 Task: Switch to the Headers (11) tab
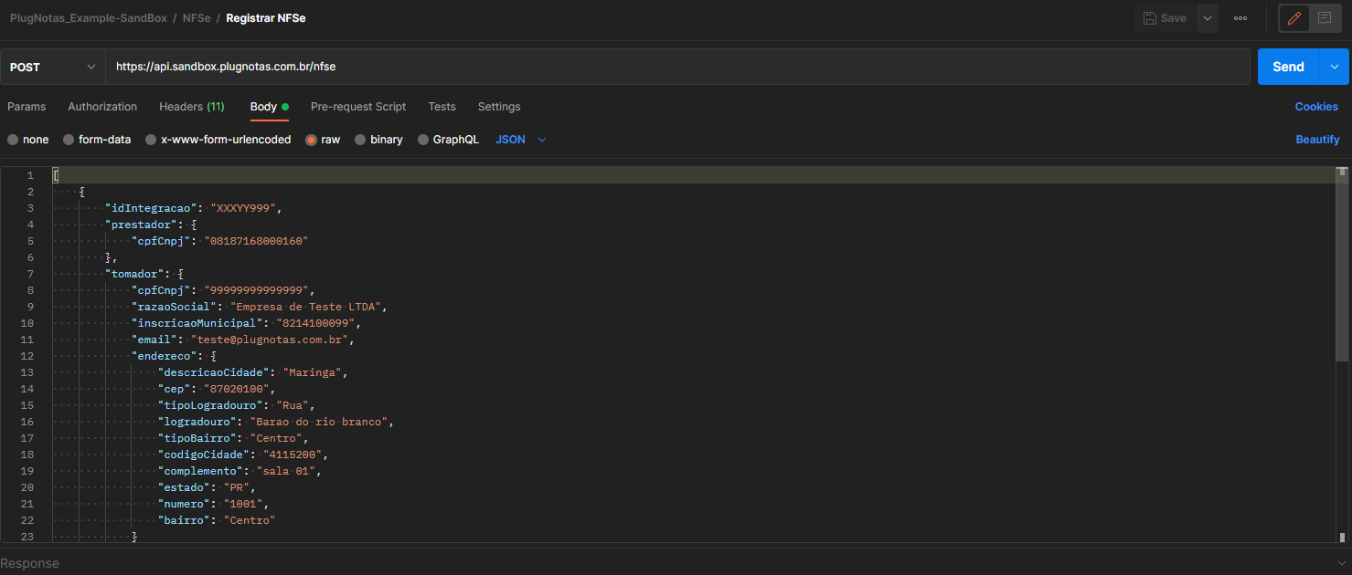point(192,107)
